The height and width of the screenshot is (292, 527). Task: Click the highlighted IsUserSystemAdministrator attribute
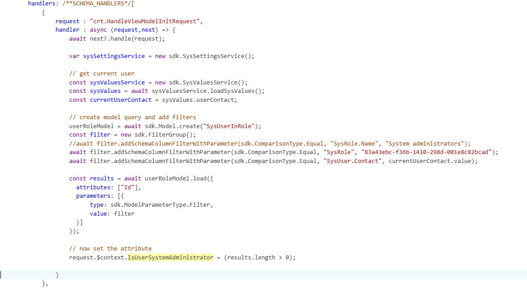(170, 258)
